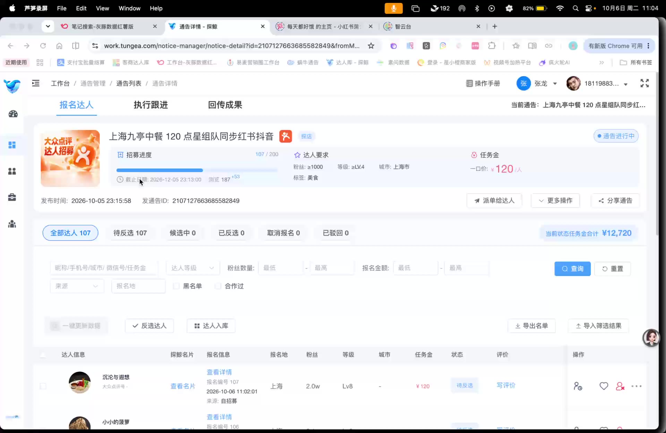Screen dimensions: 666x433
Task: Click the red remove-user icon for 沉沦与遐想
Action: (x=620, y=386)
